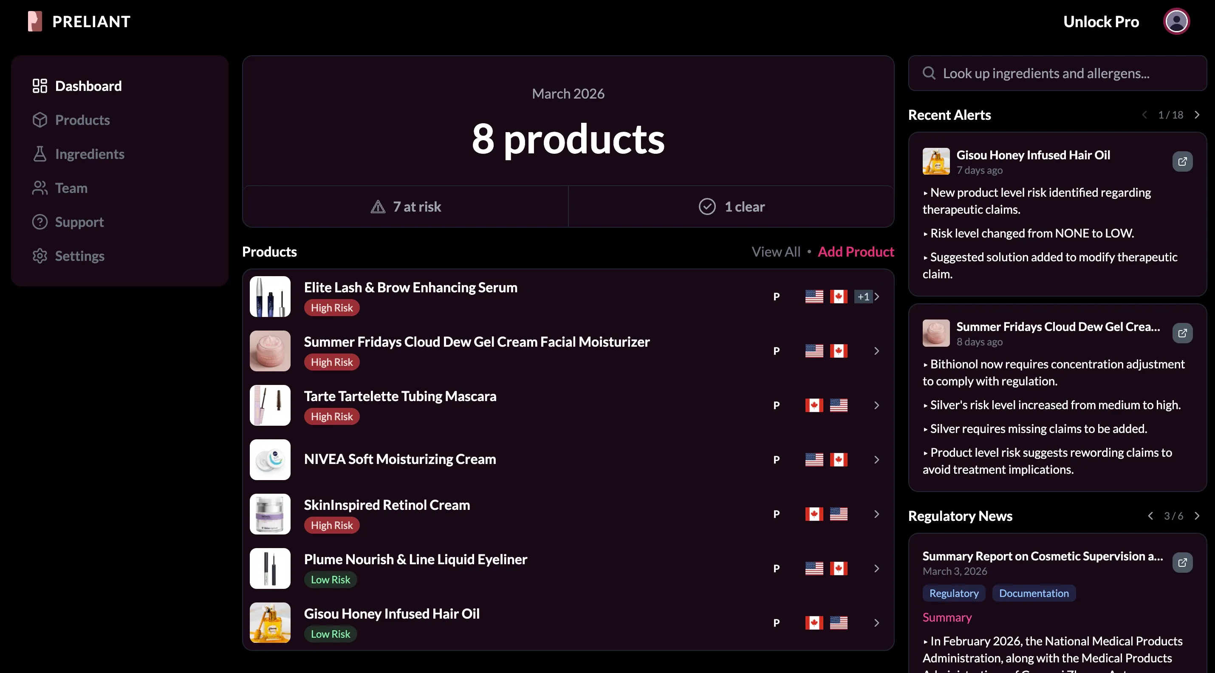This screenshot has height=673, width=1215.
Task: Focus the ingredients and allergens search field
Action: (x=1057, y=73)
